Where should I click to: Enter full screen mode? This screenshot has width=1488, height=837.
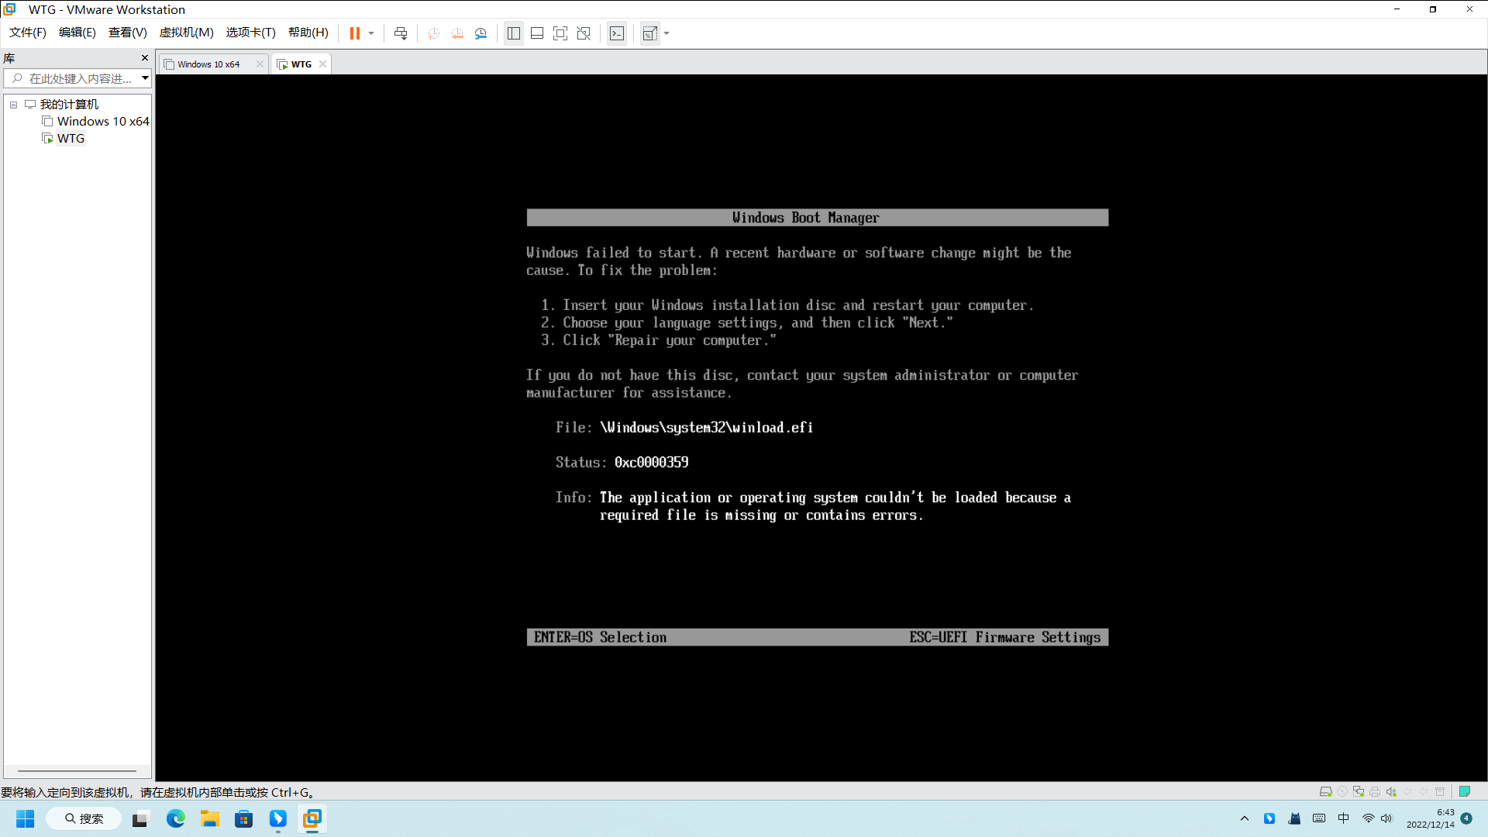tap(560, 33)
